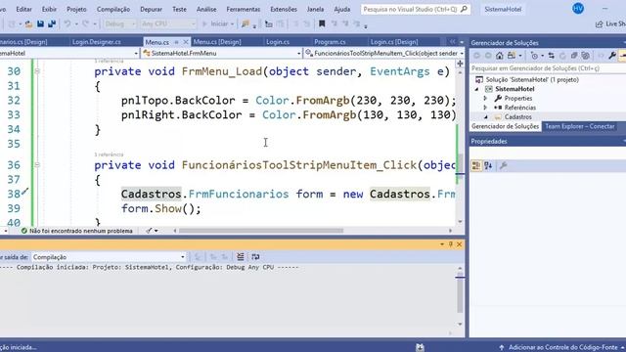Open the Iniciar button dropdown arrow
This screenshot has width=626, height=352.
click(x=232, y=23)
